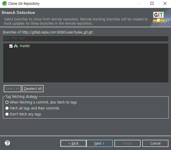Close the Clone Git Repository dialog
171x150 pixels.
pyautogui.click(x=165, y=4)
